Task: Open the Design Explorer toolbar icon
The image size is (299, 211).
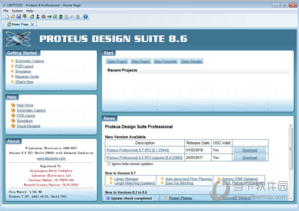Action: 61,16
